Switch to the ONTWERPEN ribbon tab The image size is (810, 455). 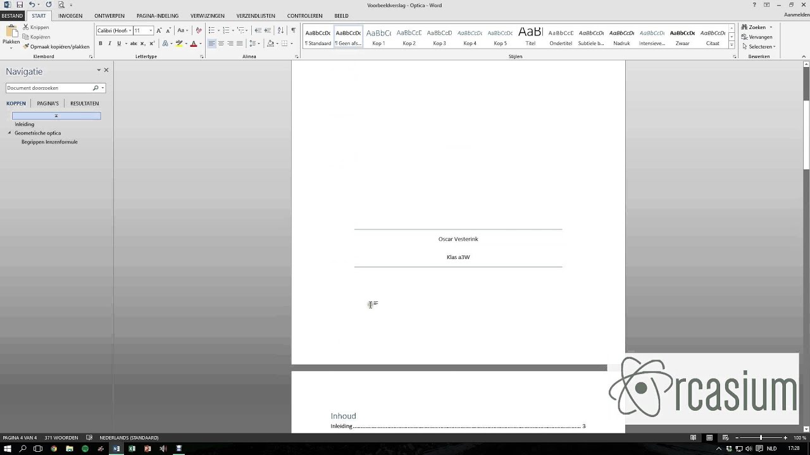[x=109, y=16]
